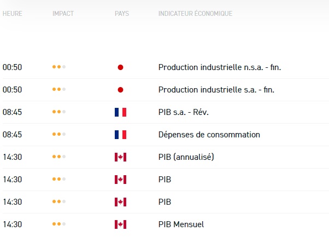The image size is (329, 248).
Task: Open the Dépenses de consommation indicator
Action: [209, 135]
